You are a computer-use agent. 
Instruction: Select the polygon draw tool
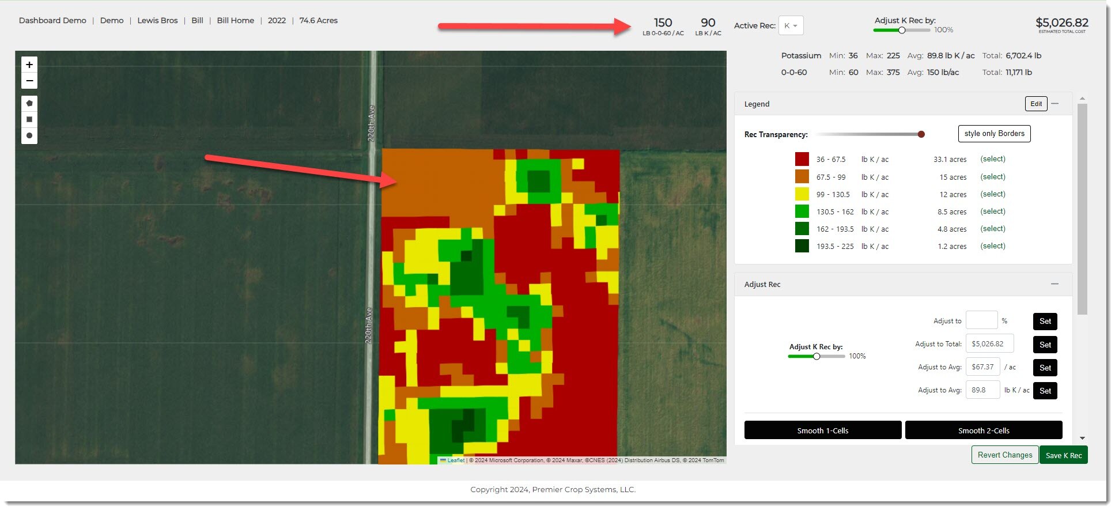29,104
